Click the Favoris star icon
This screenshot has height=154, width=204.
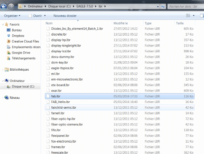click(7, 25)
